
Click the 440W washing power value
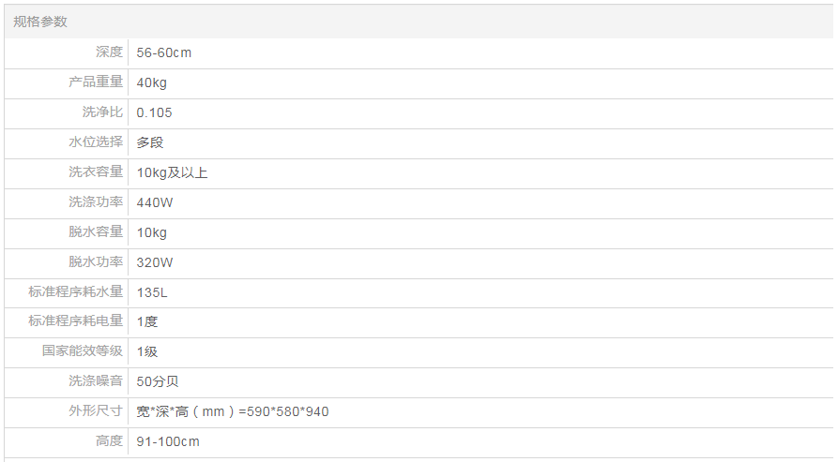tap(155, 202)
